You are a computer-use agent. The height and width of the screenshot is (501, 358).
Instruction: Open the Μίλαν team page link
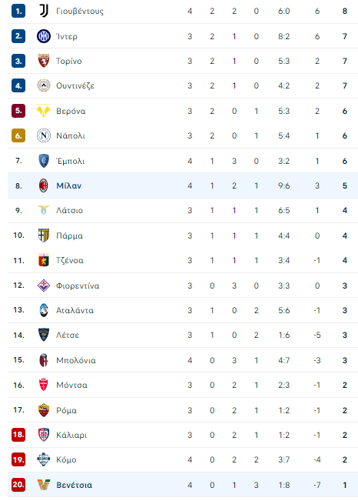tap(69, 185)
